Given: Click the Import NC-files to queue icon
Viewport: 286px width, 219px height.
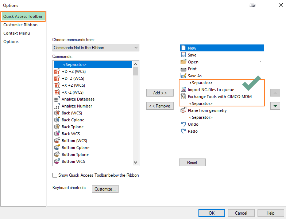Looking at the screenshot, I should 183,90.
